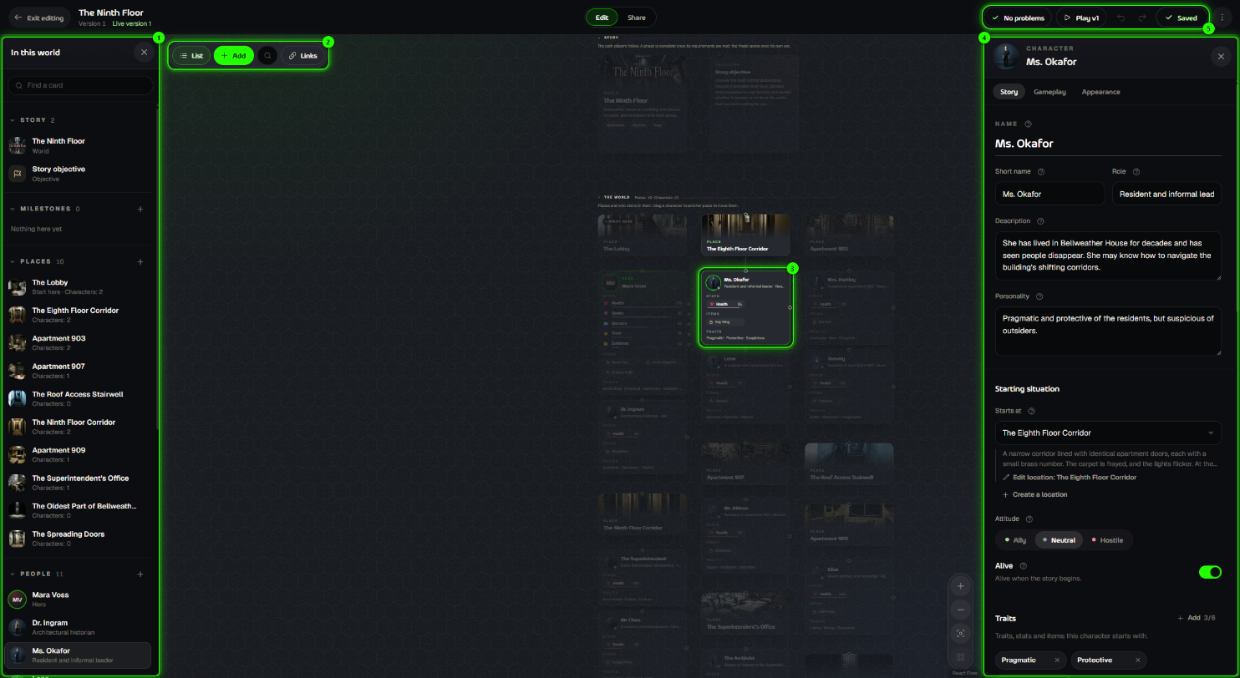Select The Superintendent's Office in list
The width and height of the screenshot is (1240, 678).
click(79, 482)
